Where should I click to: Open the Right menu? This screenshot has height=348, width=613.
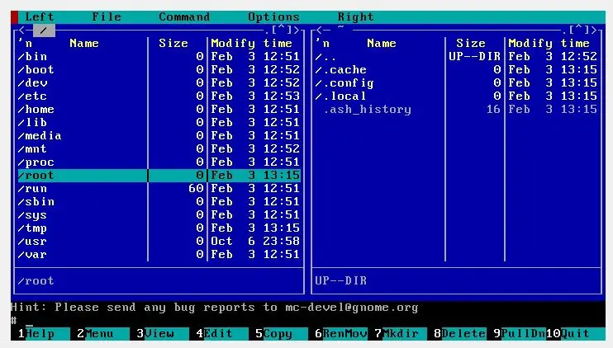point(355,16)
